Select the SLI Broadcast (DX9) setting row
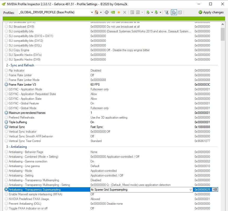The height and width of the screenshot is (211, 228). (x=111, y=27)
